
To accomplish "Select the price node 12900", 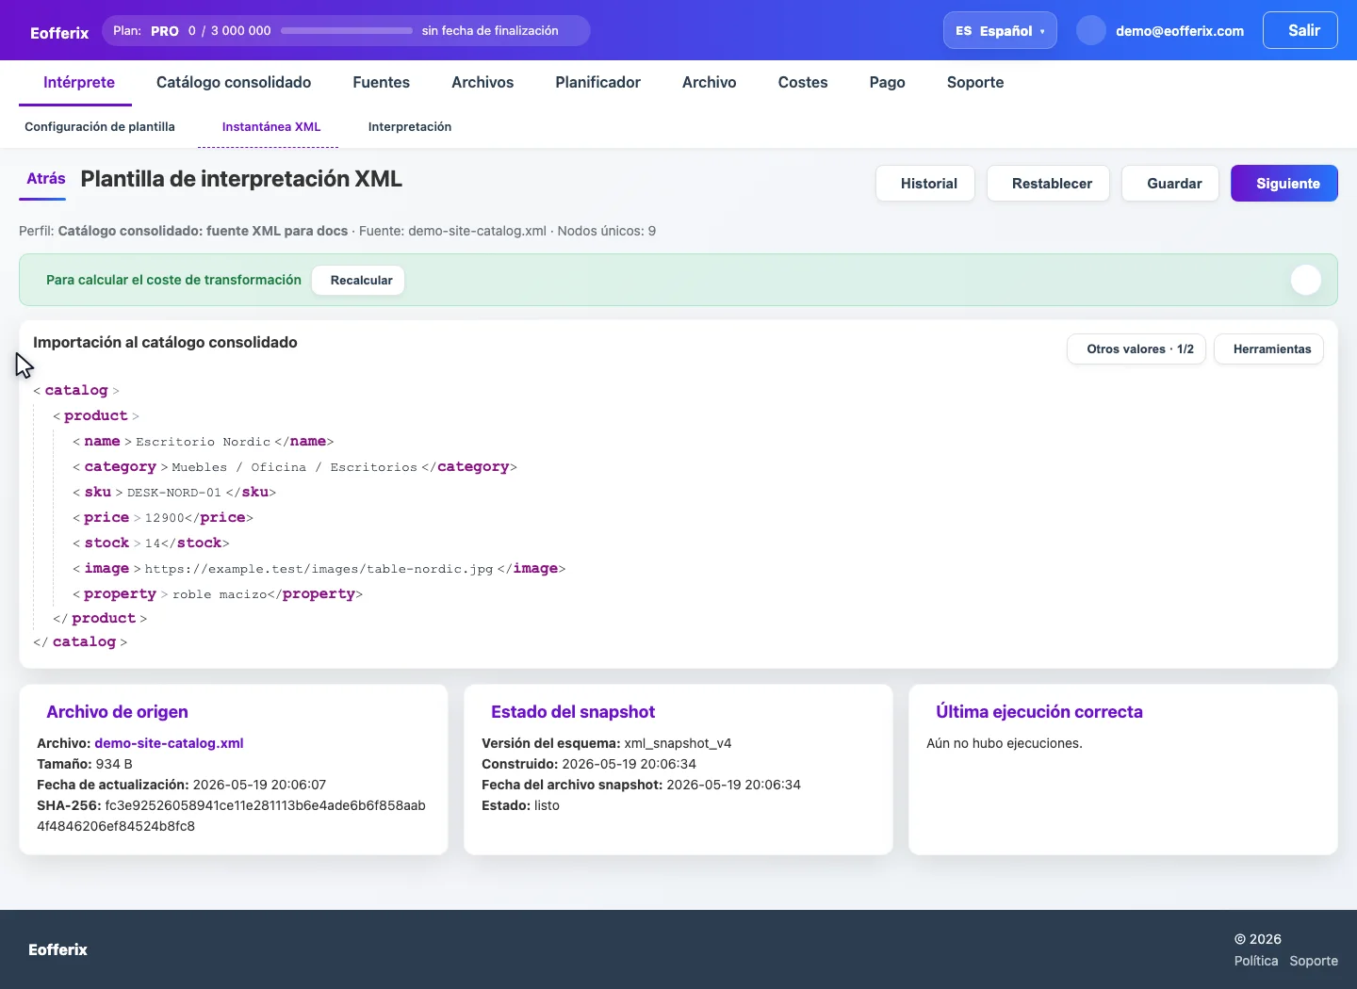I will [x=163, y=517].
